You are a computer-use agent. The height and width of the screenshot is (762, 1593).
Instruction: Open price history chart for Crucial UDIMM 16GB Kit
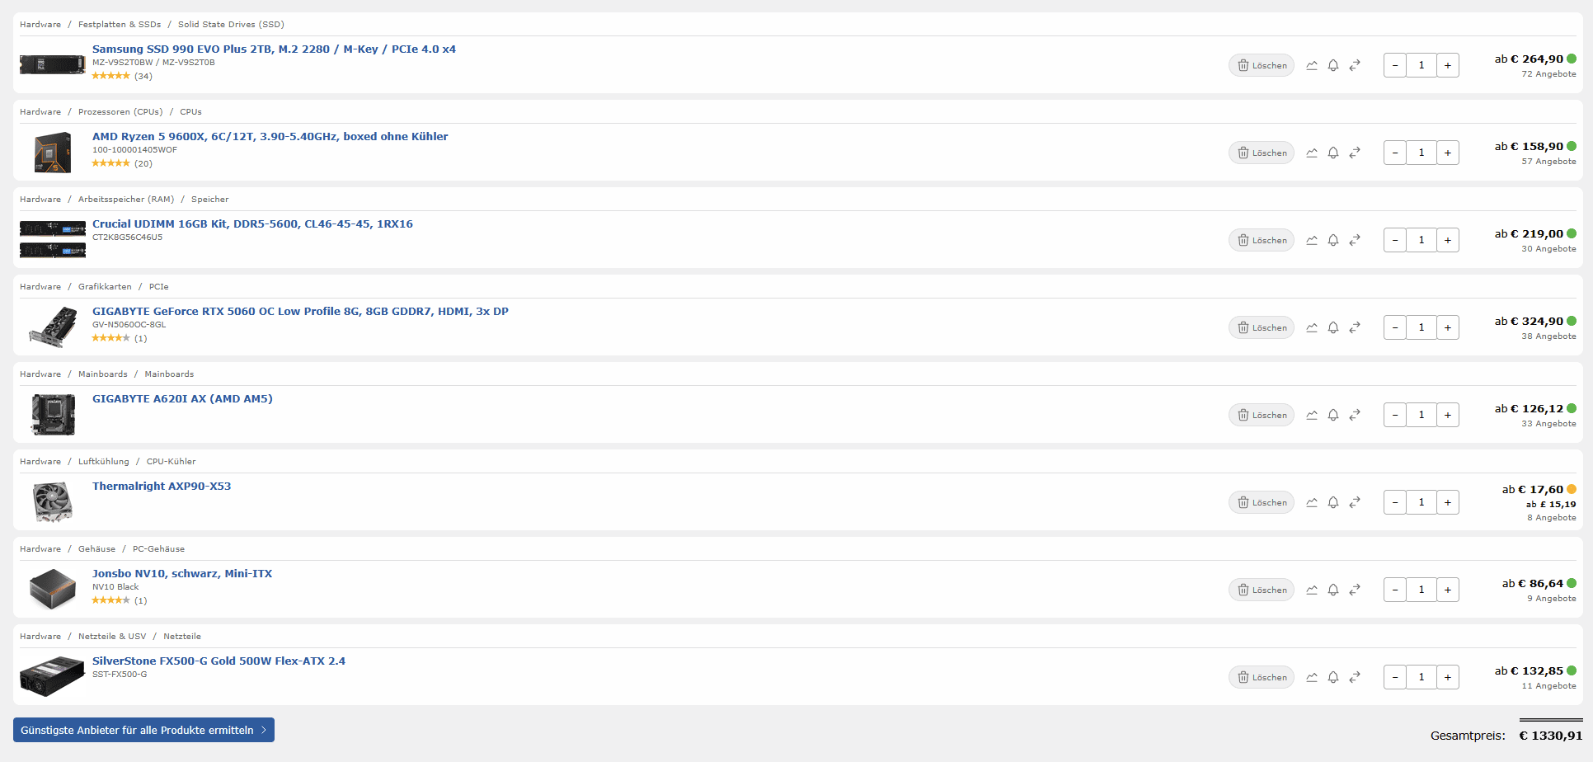[1312, 240]
